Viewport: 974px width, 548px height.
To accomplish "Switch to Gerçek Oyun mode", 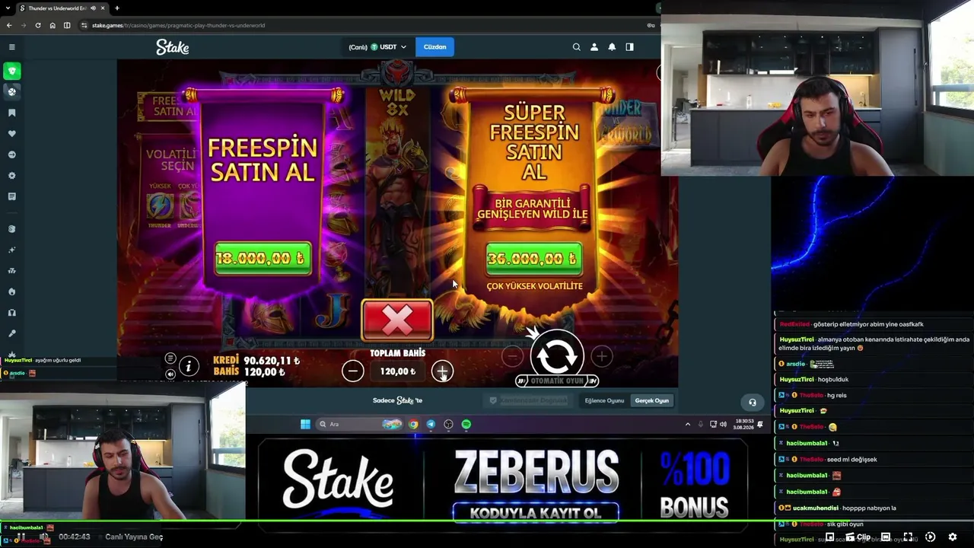I will click(652, 401).
